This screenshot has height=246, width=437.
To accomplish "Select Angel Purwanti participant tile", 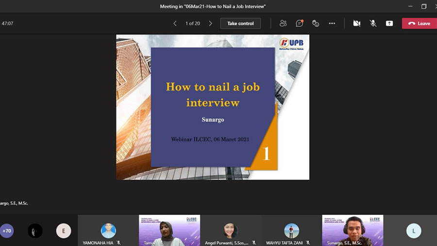I will coord(231,230).
